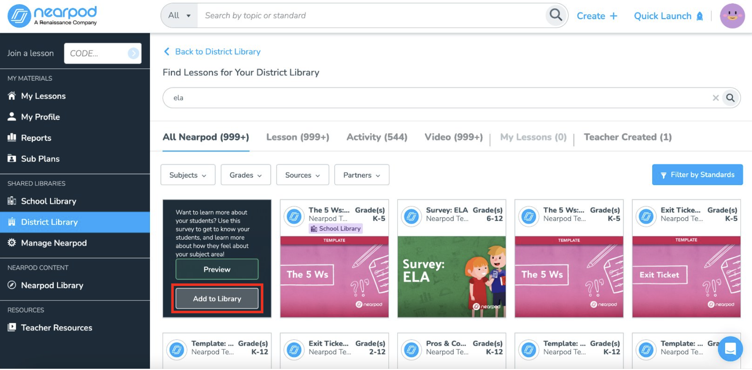
Task: Click Back to District Library link
Action: [x=218, y=51]
